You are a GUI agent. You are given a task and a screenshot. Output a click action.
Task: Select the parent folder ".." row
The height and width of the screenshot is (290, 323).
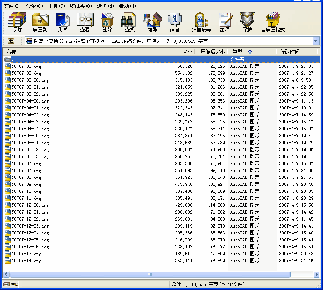click(123, 59)
